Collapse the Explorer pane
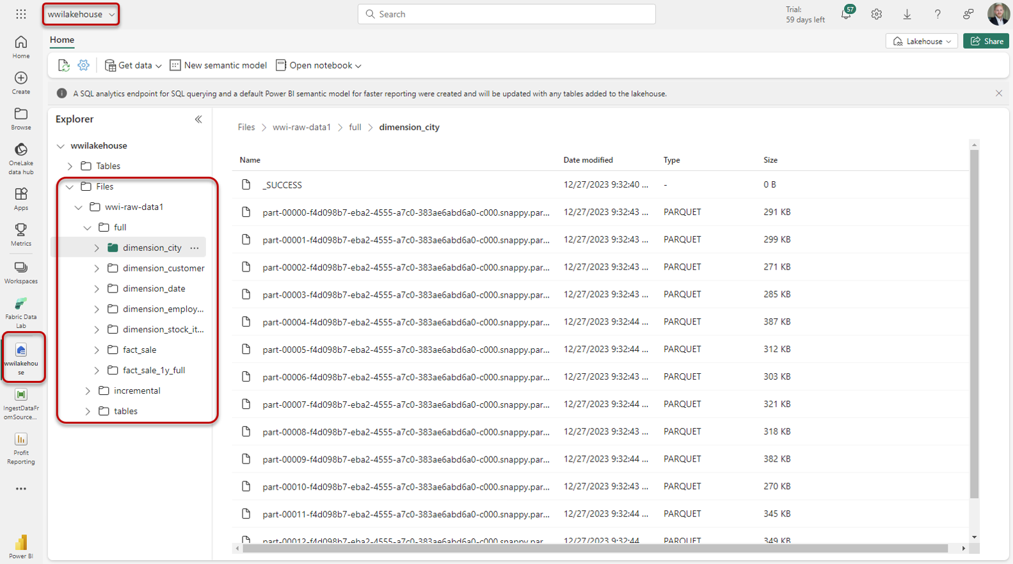Screen dimensions: 1013x564 pyautogui.click(x=198, y=119)
